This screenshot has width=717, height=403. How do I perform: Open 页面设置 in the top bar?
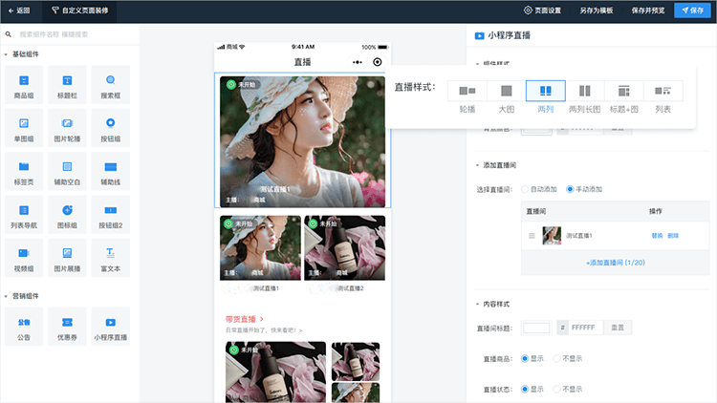tap(547, 11)
